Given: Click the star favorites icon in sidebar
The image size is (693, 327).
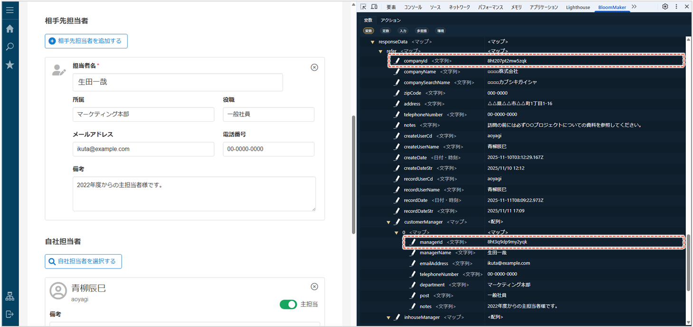Looking at the screenshot, I should click(x=9, y=65).
